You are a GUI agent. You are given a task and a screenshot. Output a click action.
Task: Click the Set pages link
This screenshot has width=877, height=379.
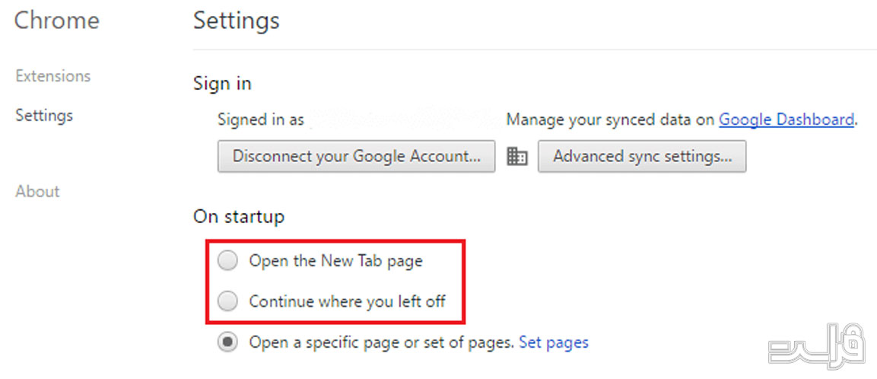554,342
